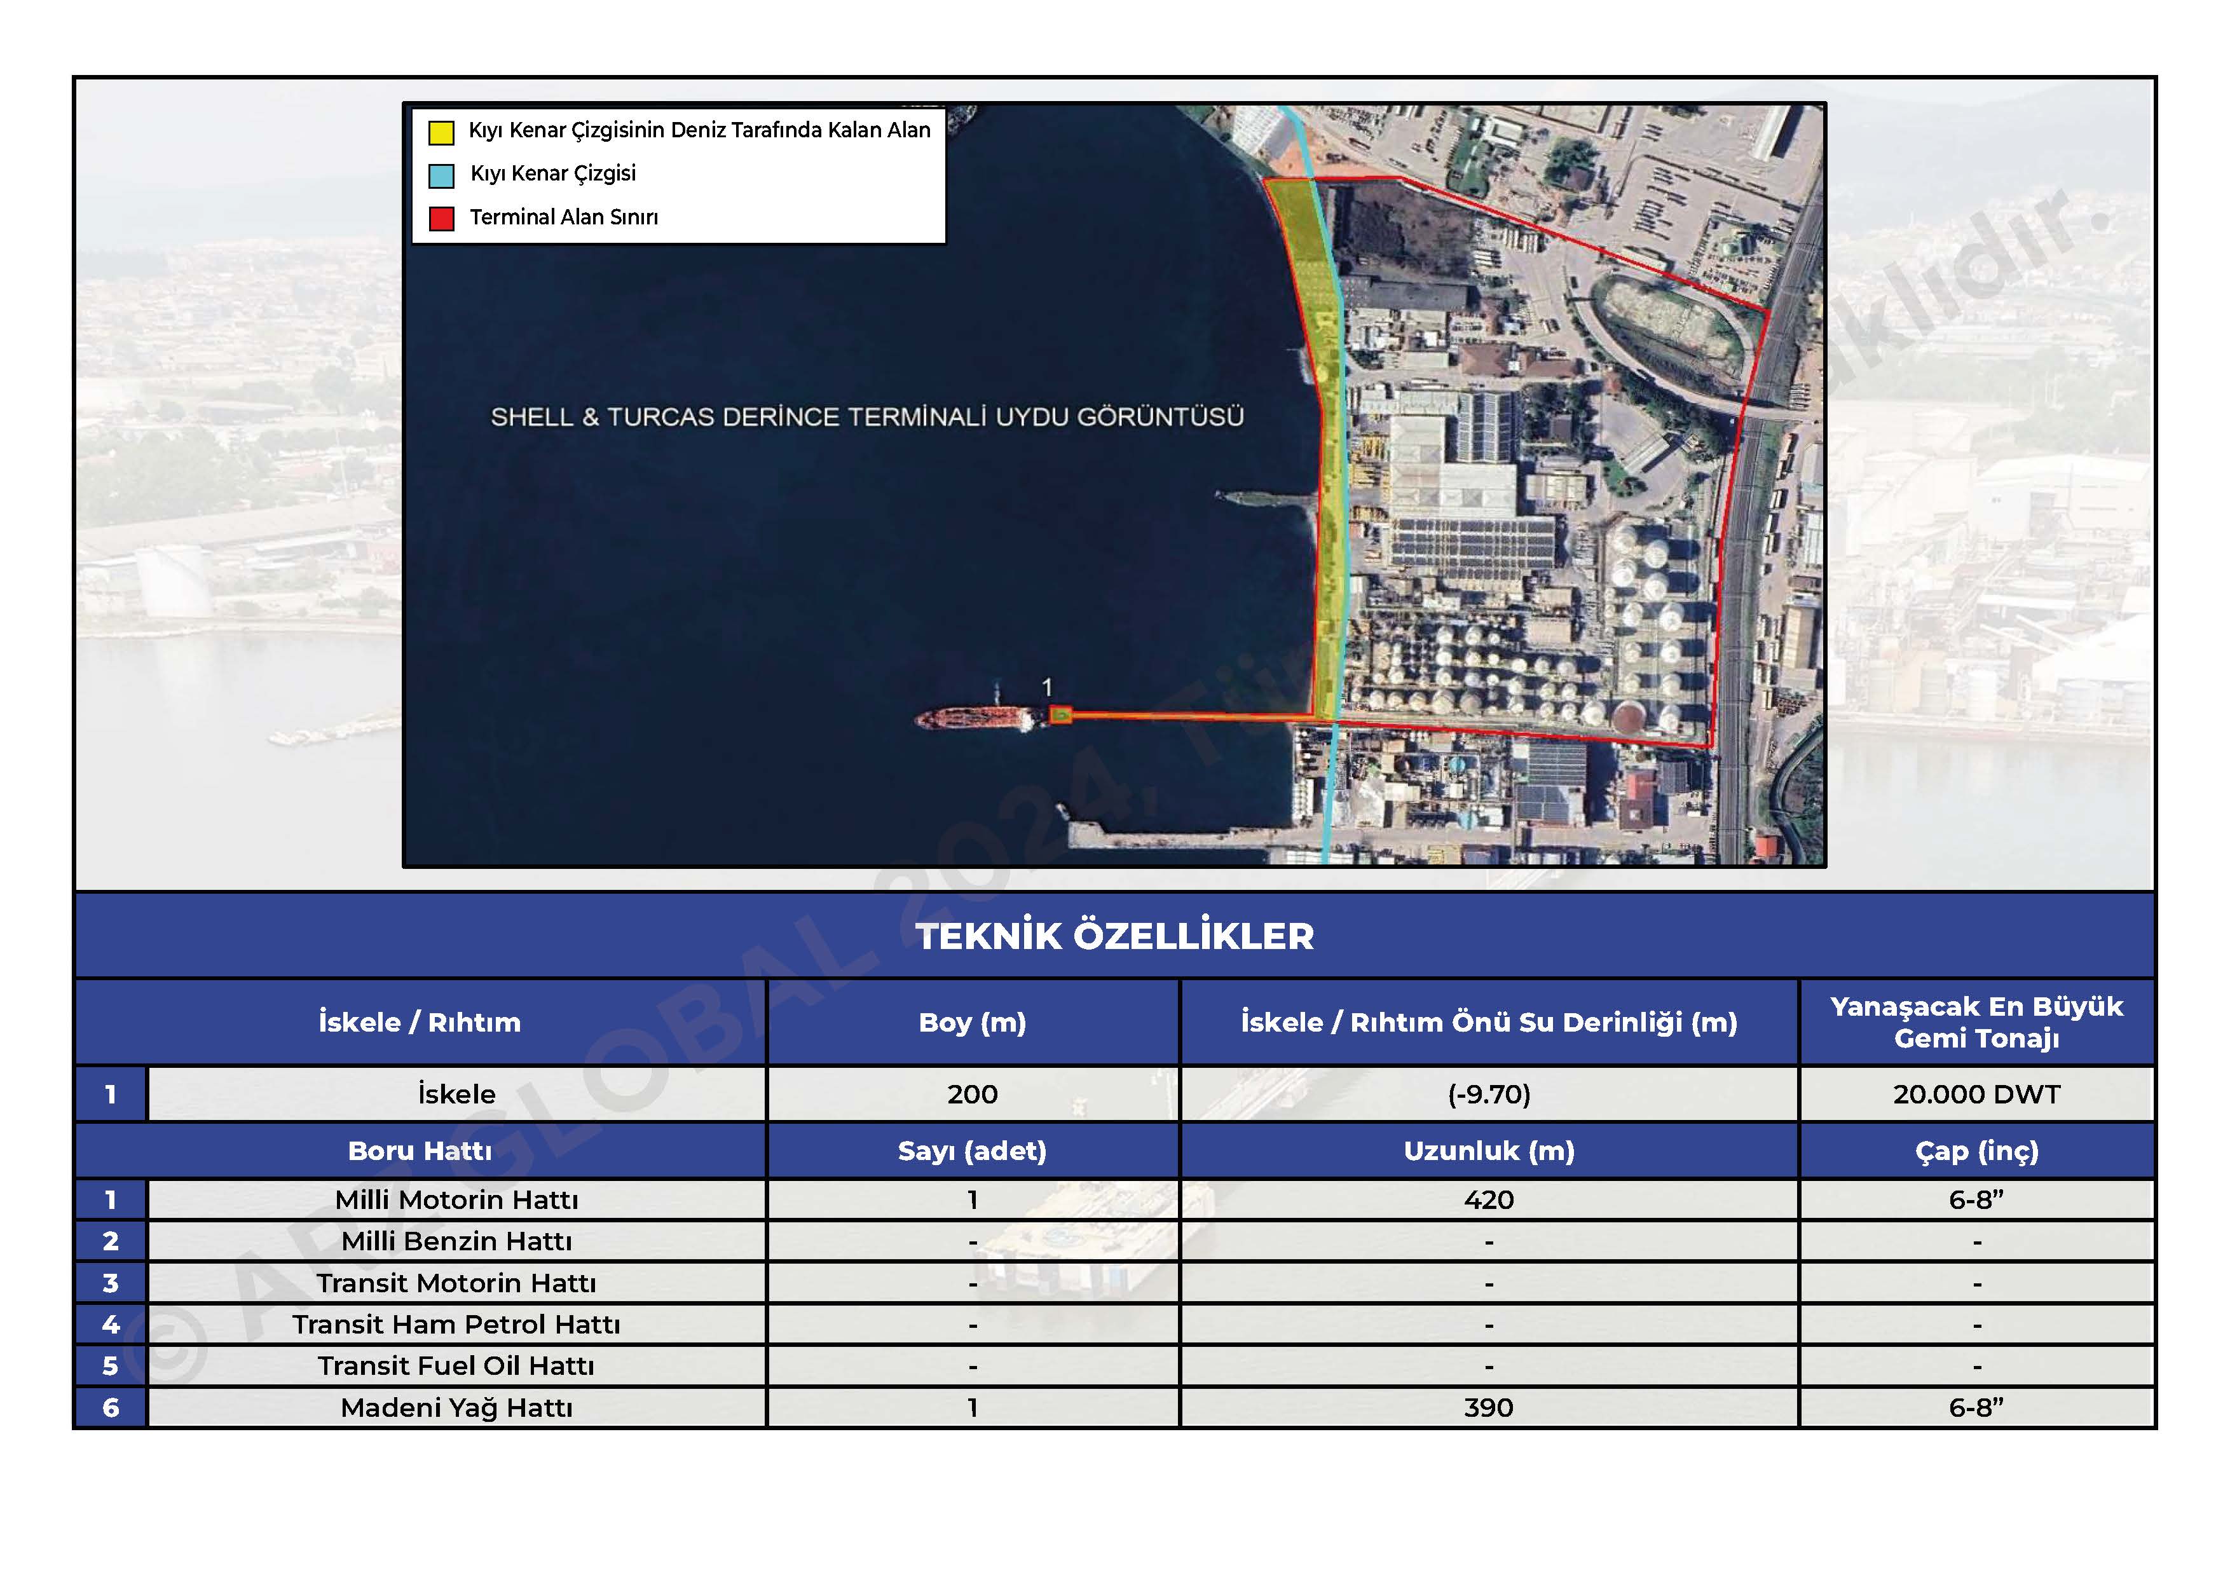
Task: Click the 'Uzunluk (m)' header
Action: tap(1489, 1150)
